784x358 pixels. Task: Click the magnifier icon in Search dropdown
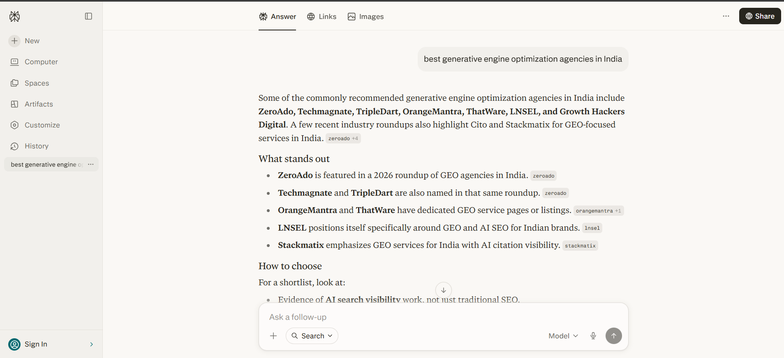(x=295, y=336)
